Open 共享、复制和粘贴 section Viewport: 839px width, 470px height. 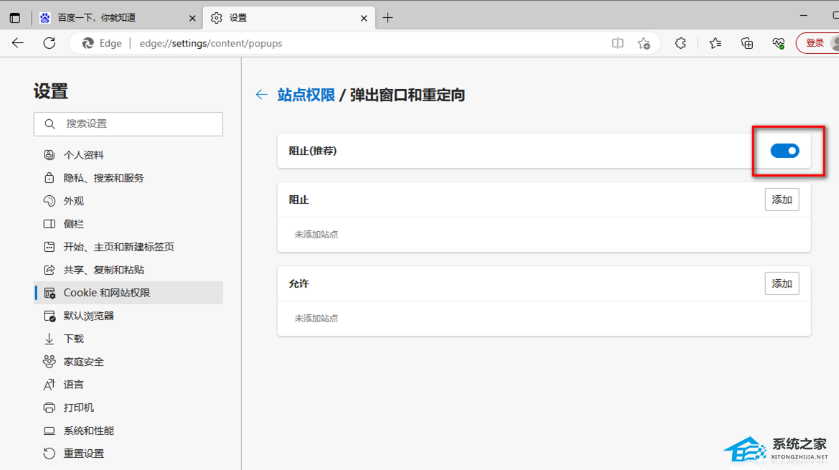[x=128, y=270]
